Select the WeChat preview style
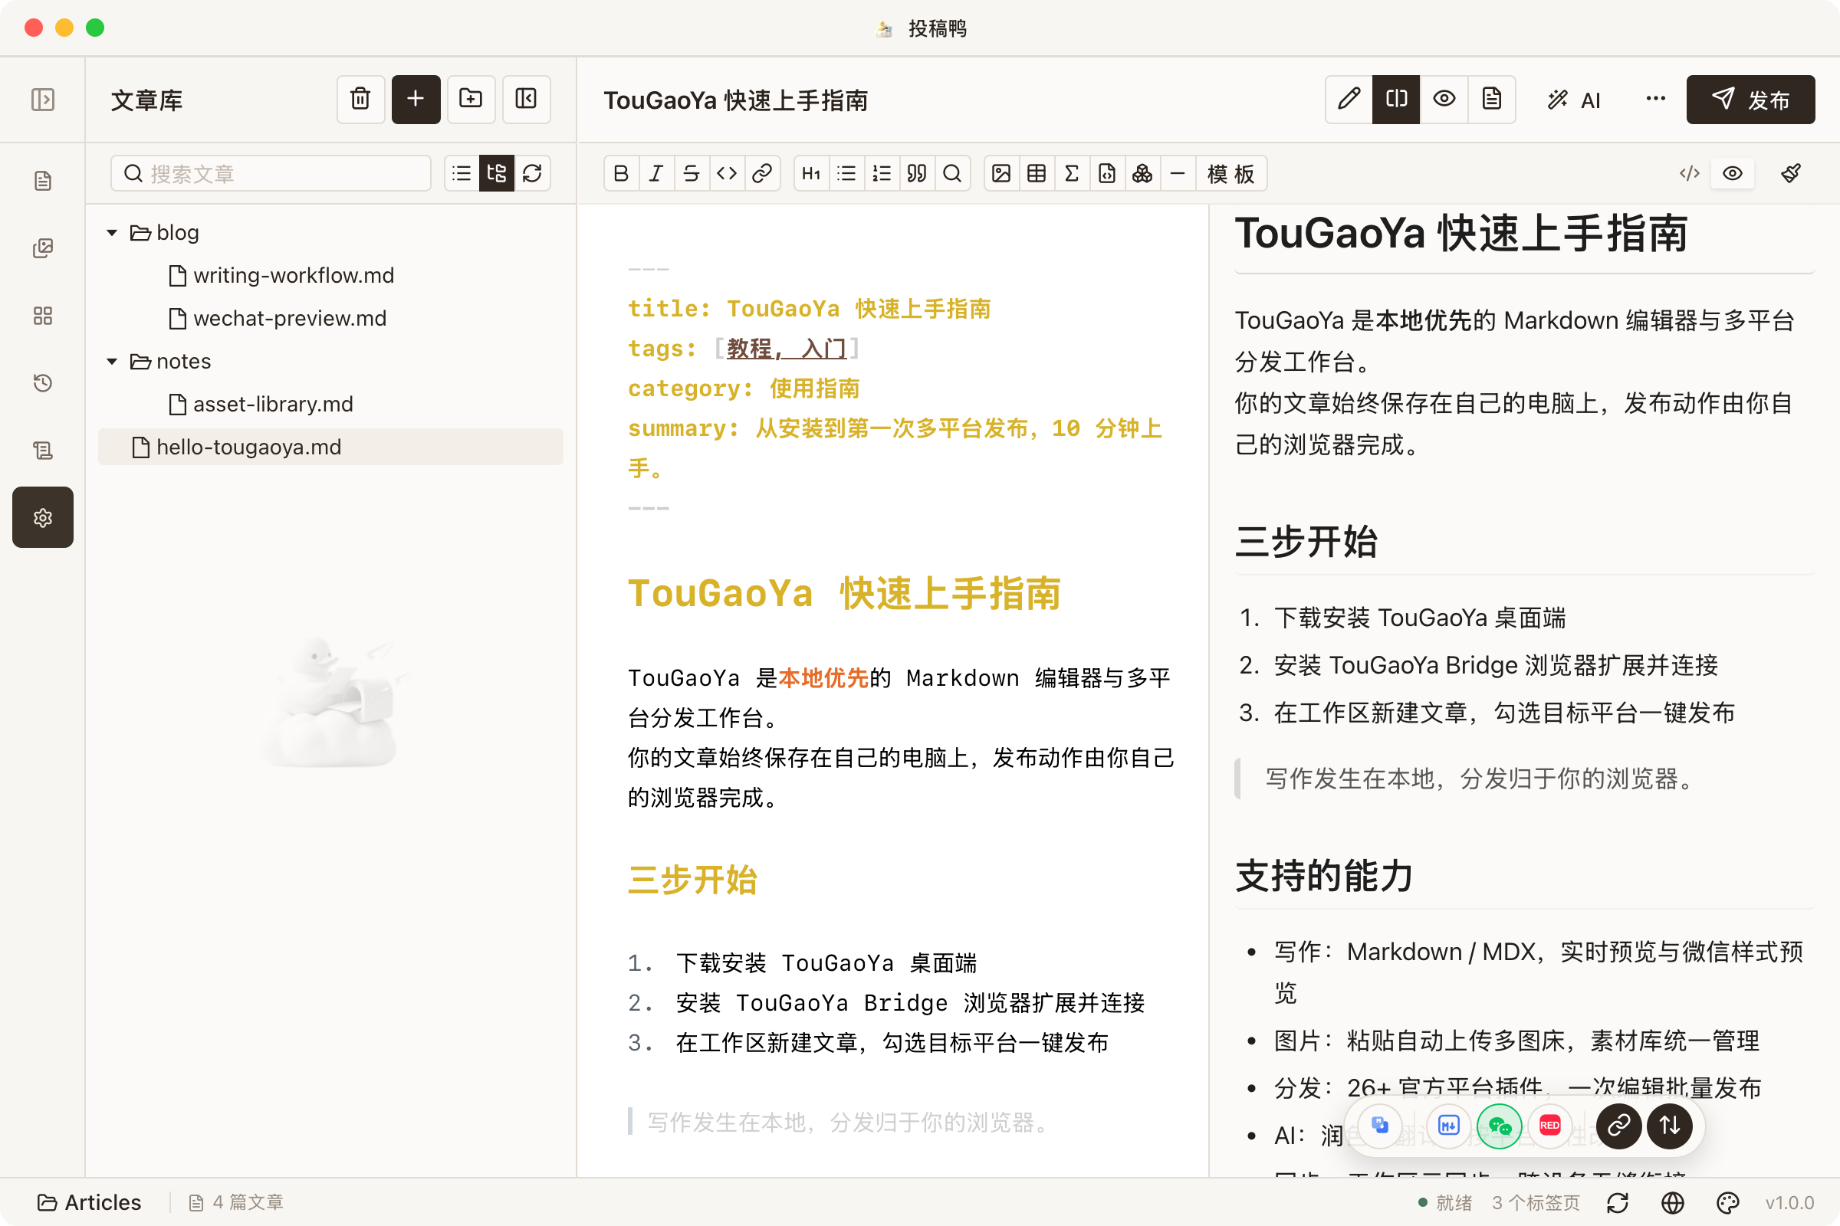Viewport: 1840px width, 1226px height. click(x=1500, y=1126)
